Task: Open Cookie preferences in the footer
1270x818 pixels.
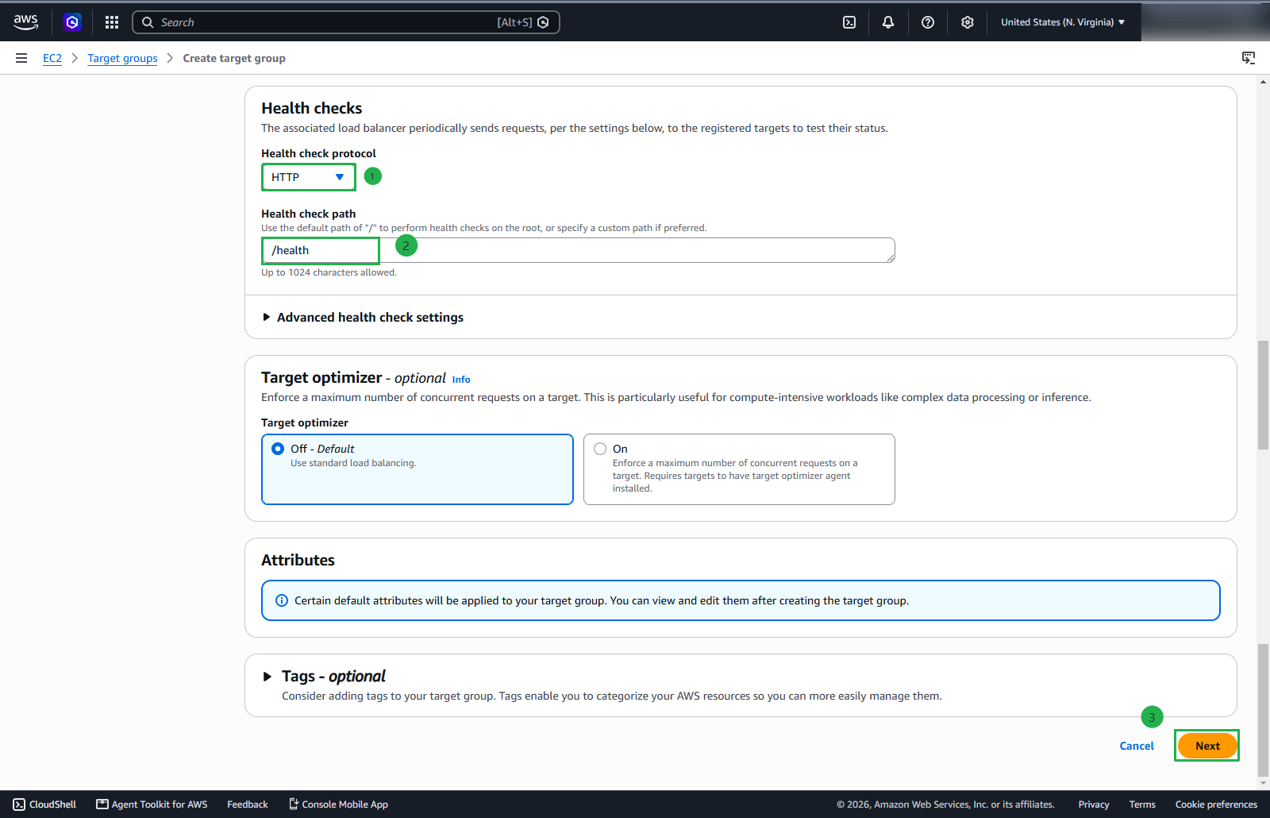Action: pyautogui.click(x=1216, y=804)
